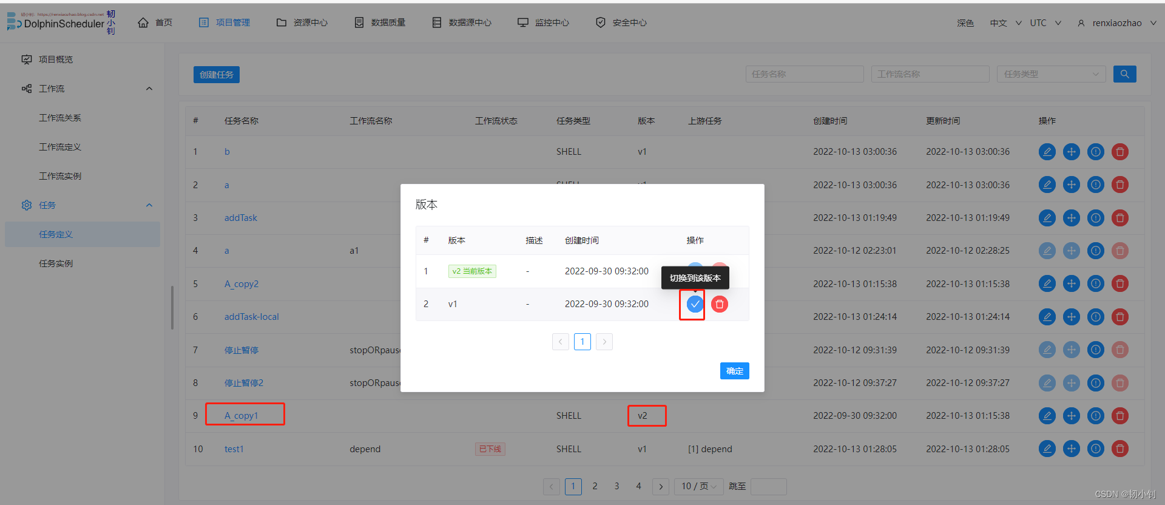Image resolution: width=1165 pixels, height=505 pixels.
Task: Open the 10 / 页 page size dropdown
Action: point(699,486)
